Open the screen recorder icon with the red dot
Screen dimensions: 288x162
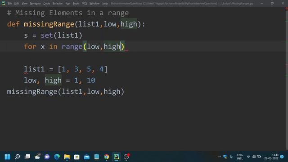tap(126, 157)
